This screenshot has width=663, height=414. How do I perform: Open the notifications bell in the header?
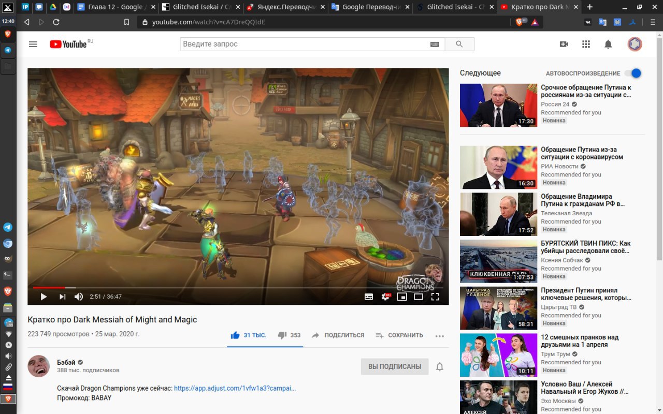pyautogui.click(x=609, y=45)
